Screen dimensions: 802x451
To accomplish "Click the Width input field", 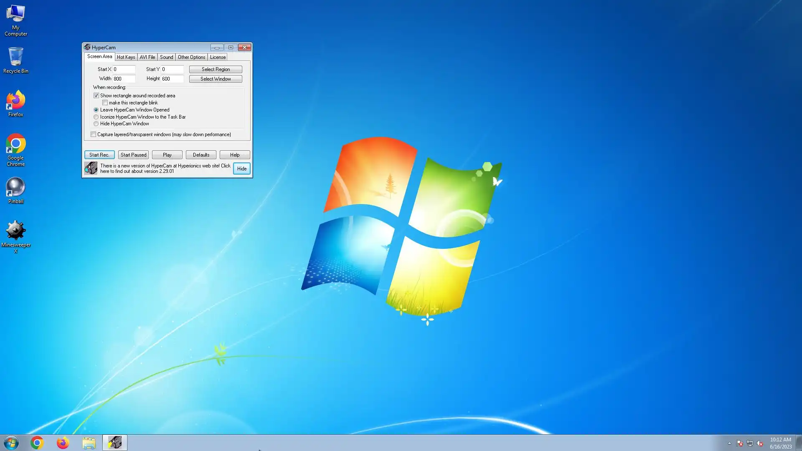I will tap(124, 79).
